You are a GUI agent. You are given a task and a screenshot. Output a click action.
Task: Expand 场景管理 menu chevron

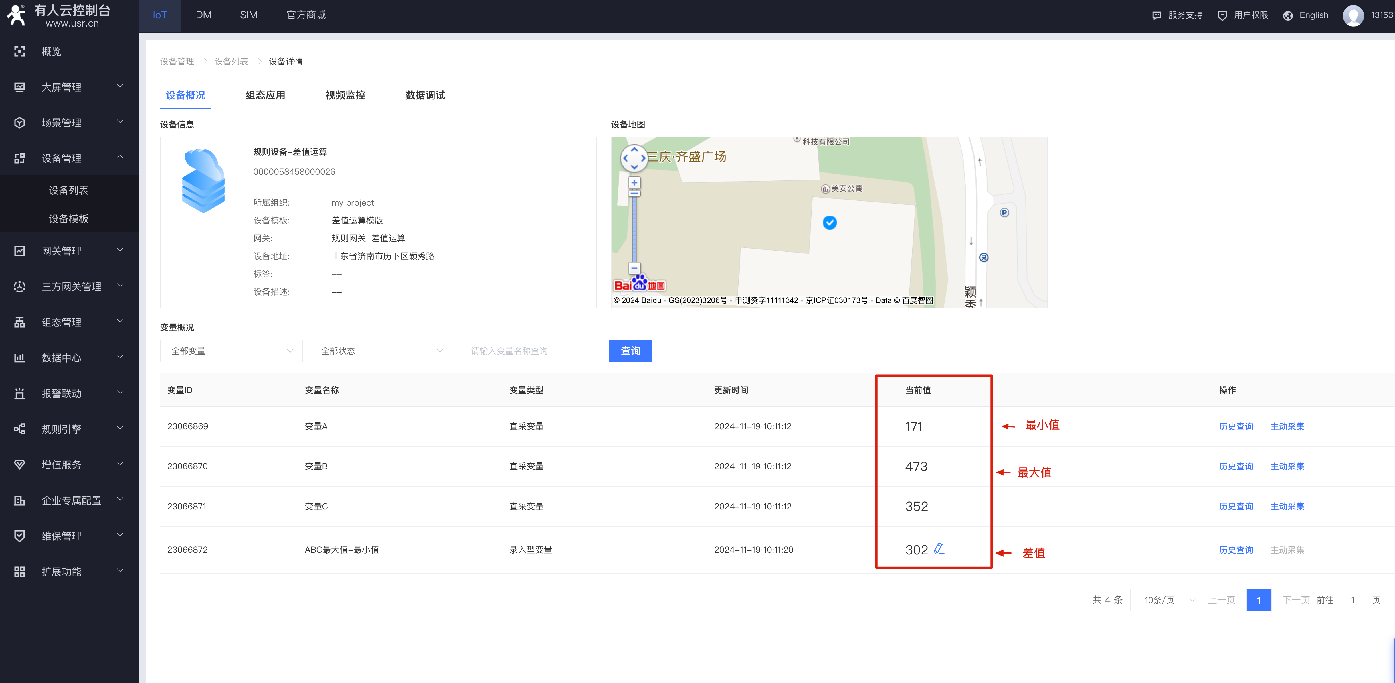pyautogui.click(x=120, y=122)
